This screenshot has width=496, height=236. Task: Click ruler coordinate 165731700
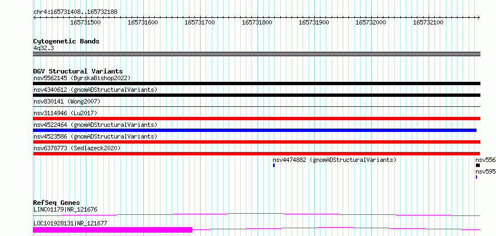(200, 22)
